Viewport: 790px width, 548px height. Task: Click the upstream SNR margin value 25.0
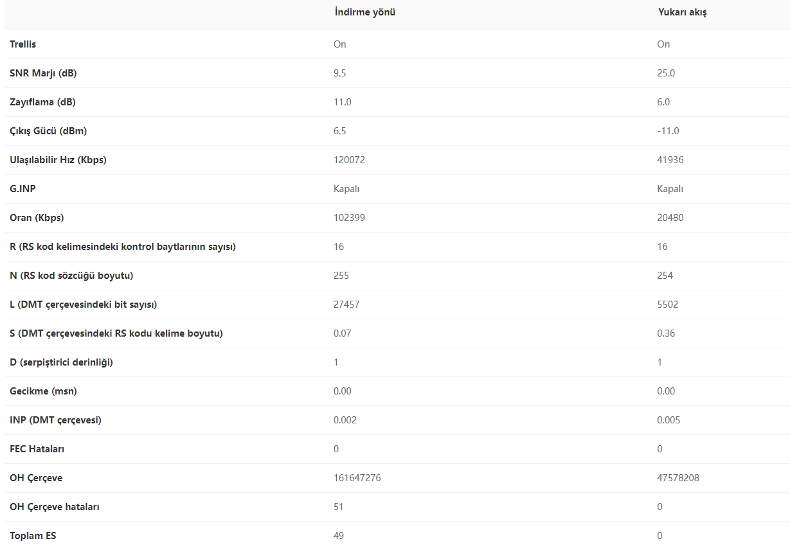tap(666, 73)
